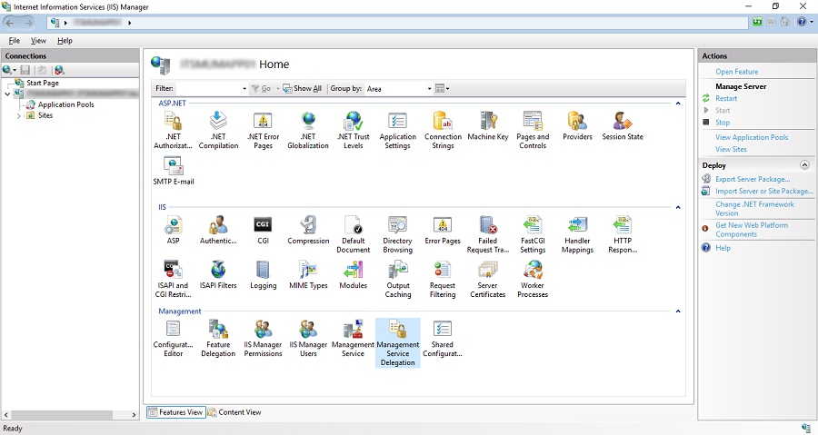Open the View menu
Screen dimensions: 818x435
pyautogui.click(x=38, y=41)
